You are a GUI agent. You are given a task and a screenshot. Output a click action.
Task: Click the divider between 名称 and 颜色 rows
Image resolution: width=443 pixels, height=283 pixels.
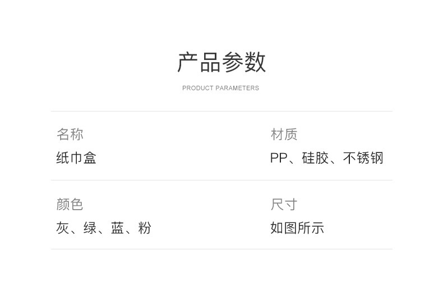[221, 180]
